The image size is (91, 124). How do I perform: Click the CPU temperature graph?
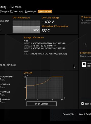tap(26, 27)
